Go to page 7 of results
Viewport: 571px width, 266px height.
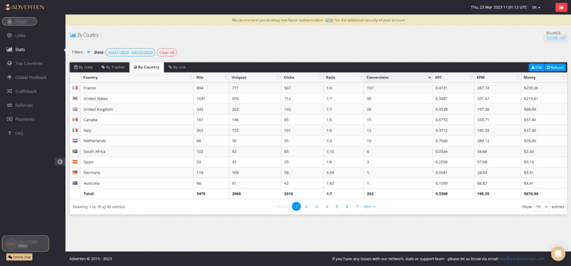coord(357,206)
